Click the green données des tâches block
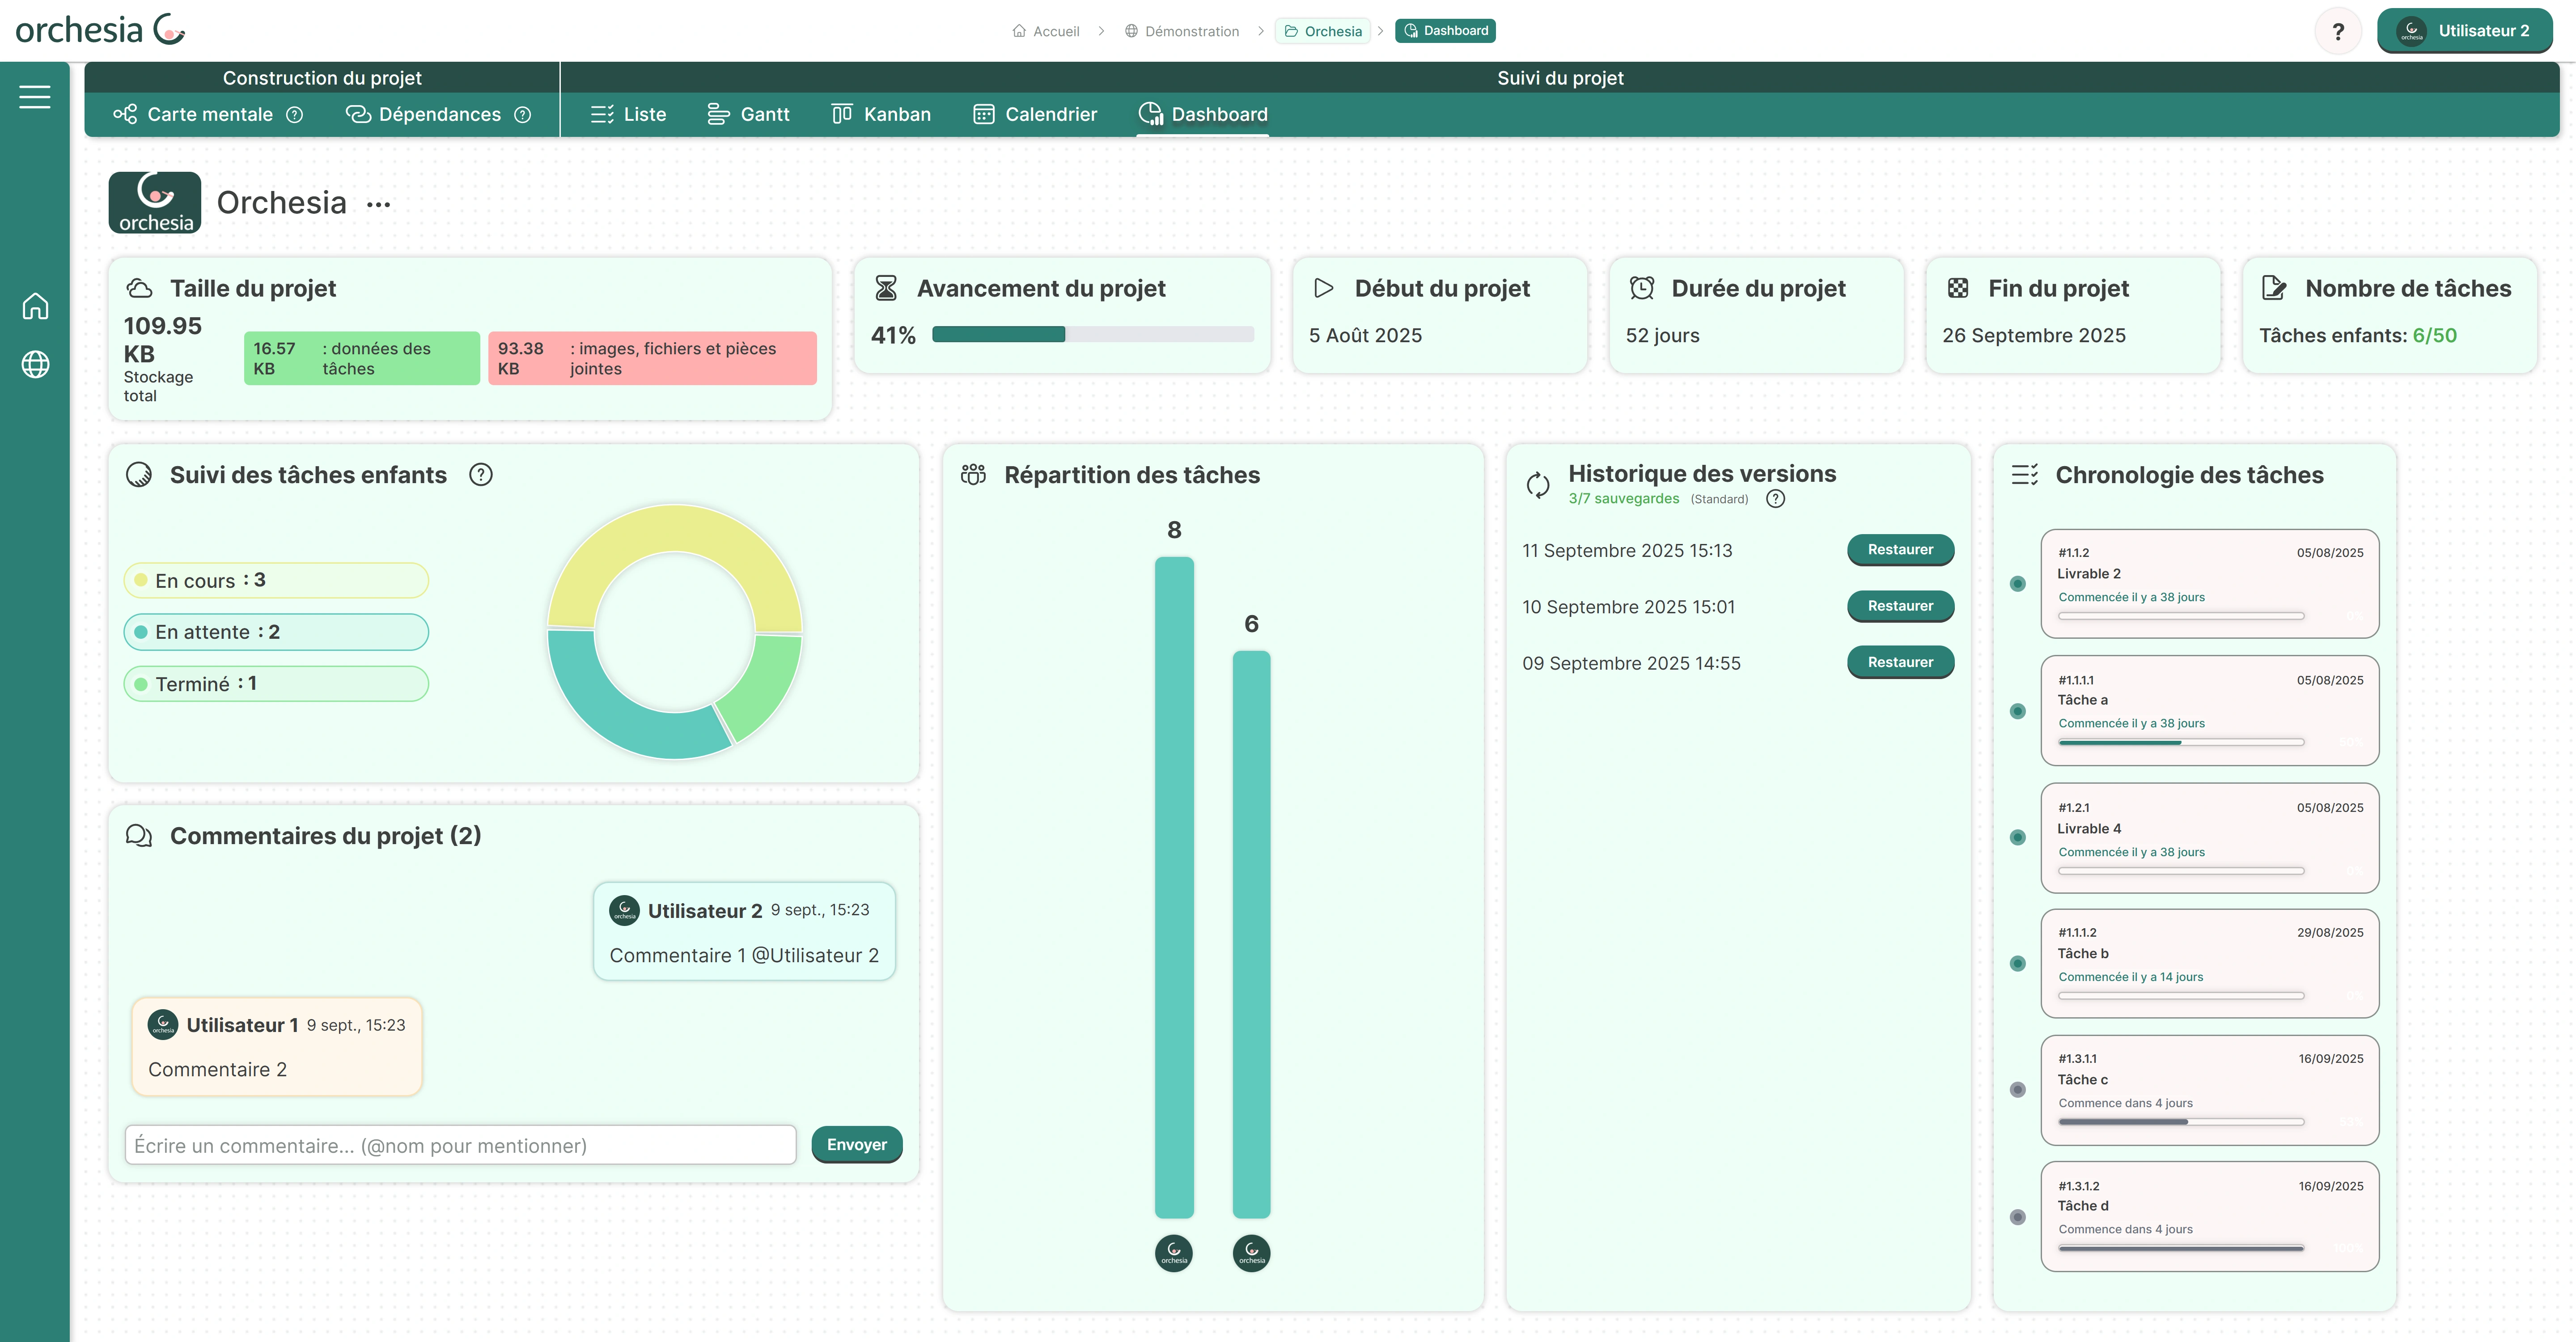Viewport: 2576px width, 1342px height. click(361, 358)
